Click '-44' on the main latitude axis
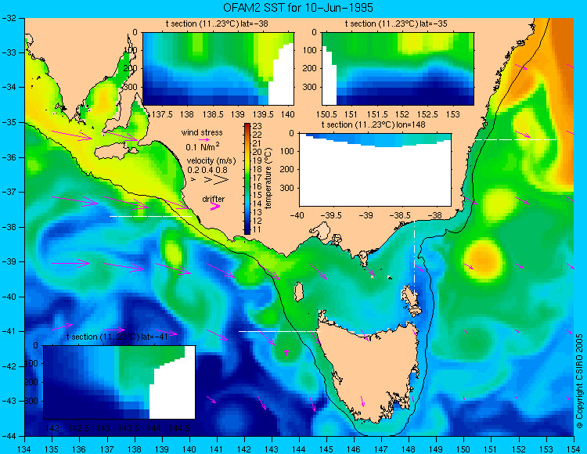The height and width of the screenshot is (454, 587). point(9,436)
